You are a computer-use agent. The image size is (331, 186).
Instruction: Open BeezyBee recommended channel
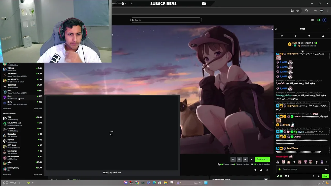point(22,135)
